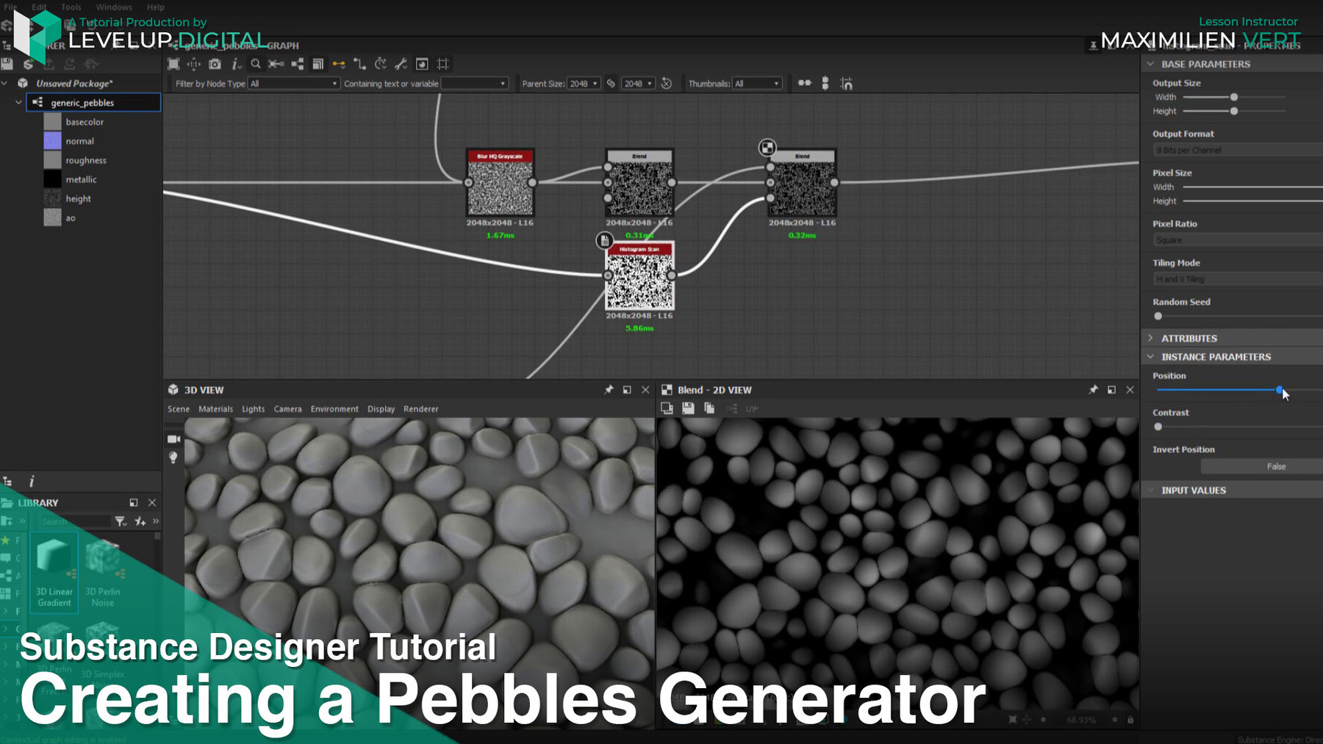Click the info icon above the Library panel
The image size is (1323, 744).
[32, 481]
